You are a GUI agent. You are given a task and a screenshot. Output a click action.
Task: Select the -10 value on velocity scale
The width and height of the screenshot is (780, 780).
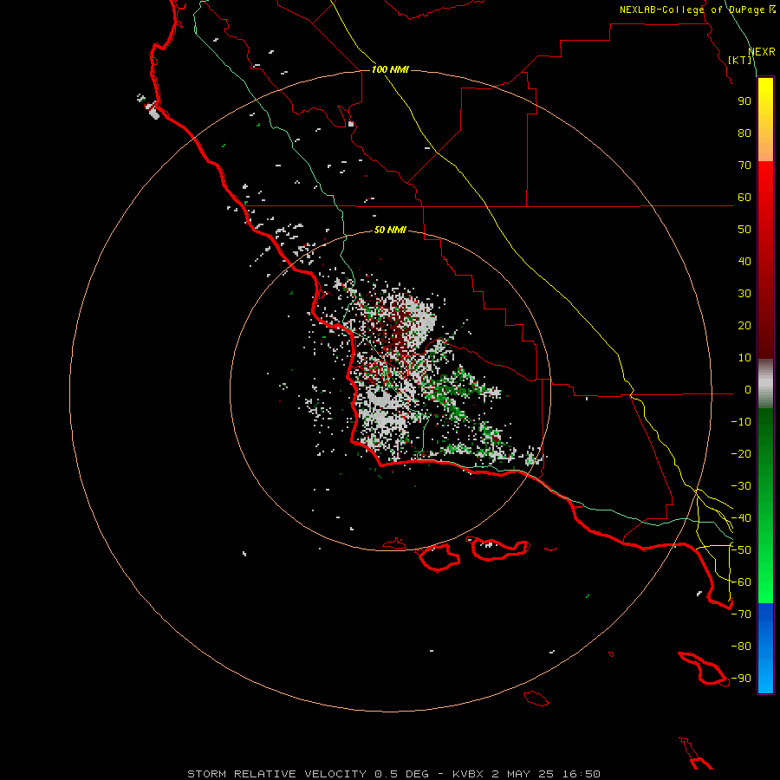pyautogui.click(x=741, y=422)
